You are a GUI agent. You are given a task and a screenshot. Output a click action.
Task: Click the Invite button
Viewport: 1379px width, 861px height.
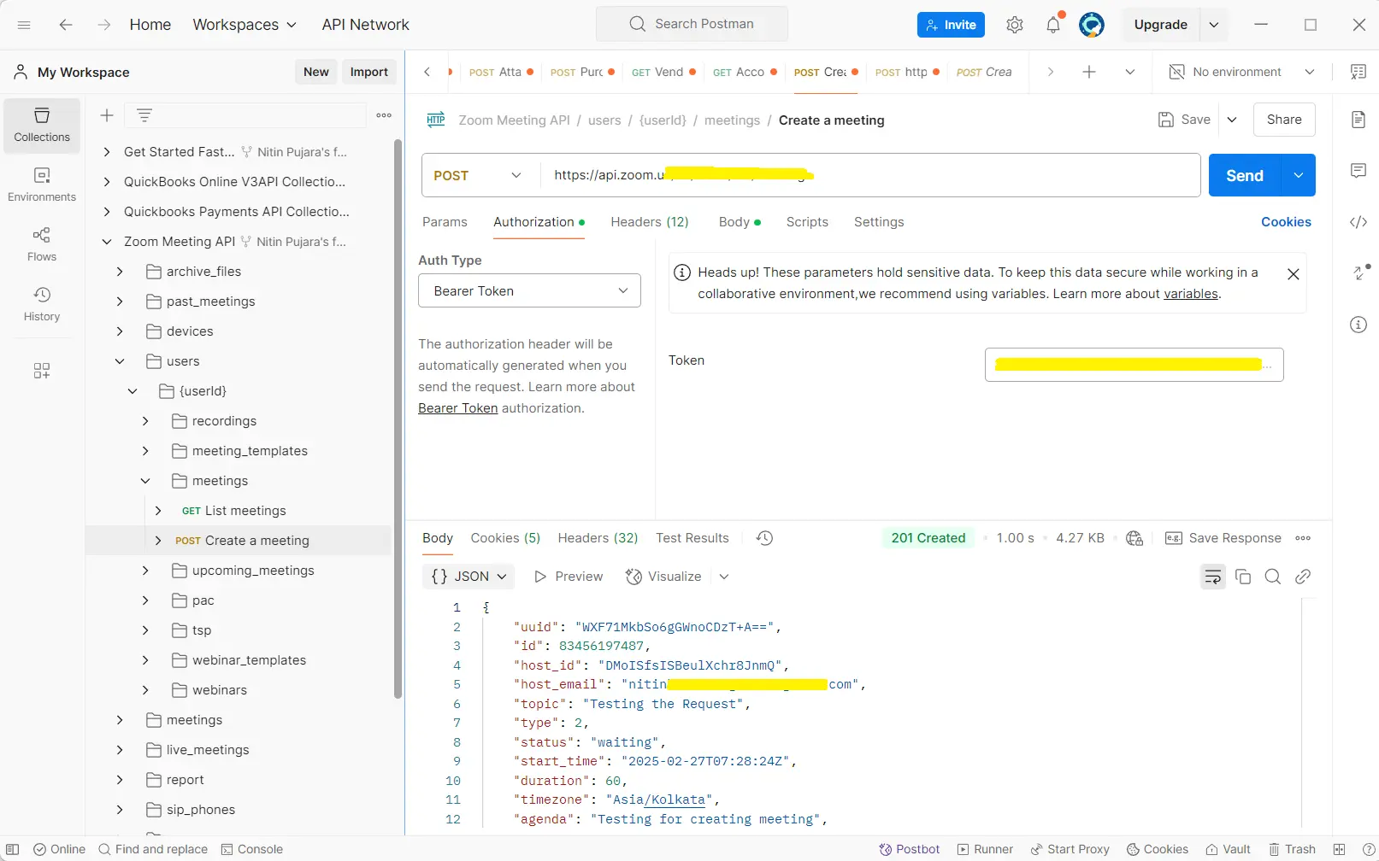click(x=951, y=25)
